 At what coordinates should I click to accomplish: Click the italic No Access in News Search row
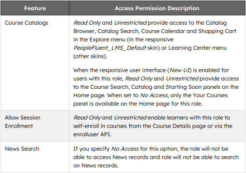click(125, 149)
